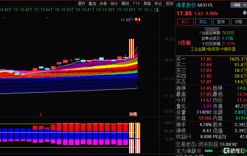
Task: Click the 查询 query button
Action: pos(221,22)
